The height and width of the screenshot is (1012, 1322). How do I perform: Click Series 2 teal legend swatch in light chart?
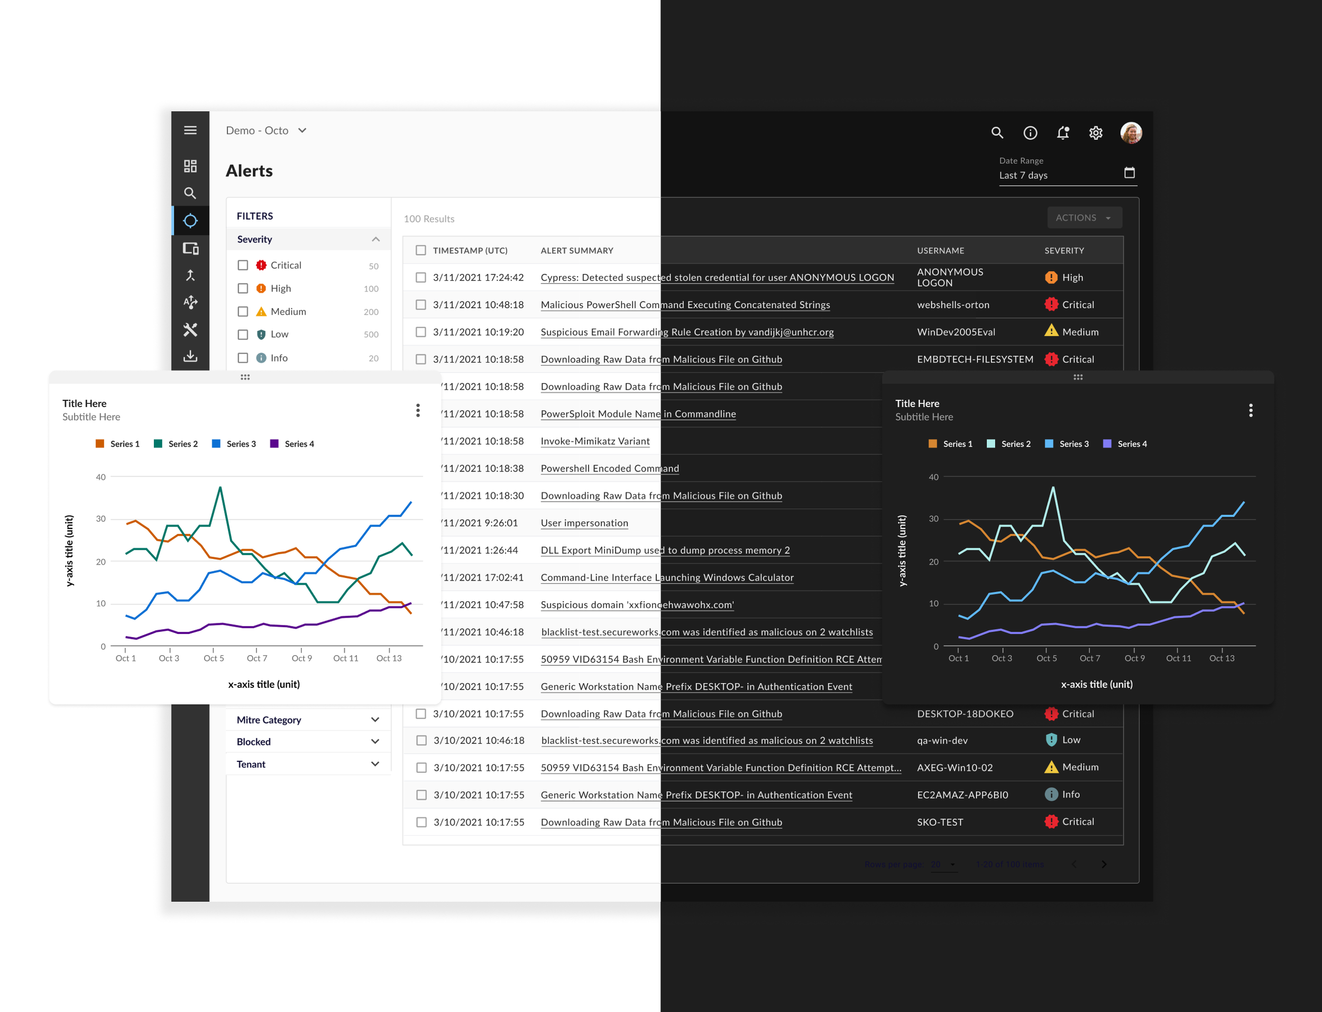[x=158, y=444]
